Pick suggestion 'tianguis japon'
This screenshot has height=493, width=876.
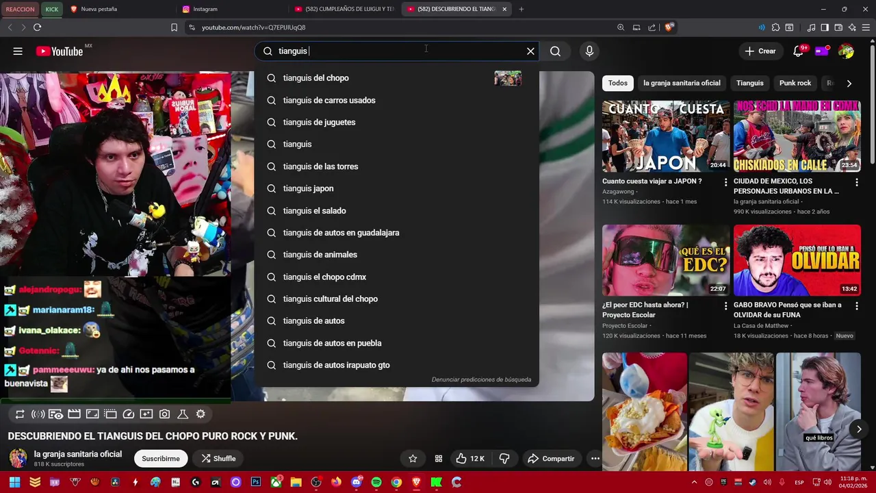click(397, 188)
